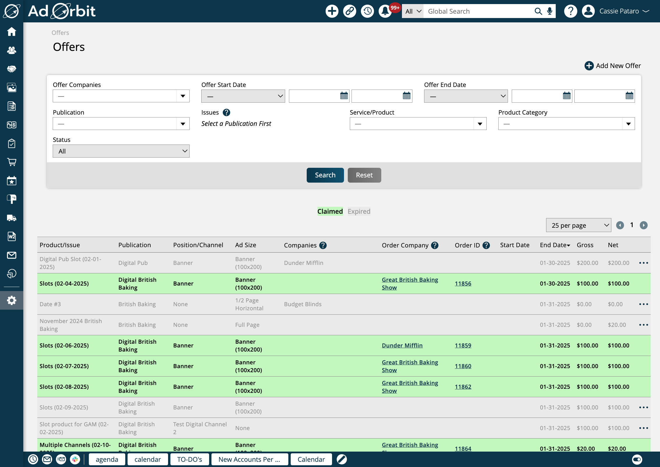The height and width of the screenshot is (467, 660).
Task: Click the delivery truck sidebar icon
Action: coord(12,218)
